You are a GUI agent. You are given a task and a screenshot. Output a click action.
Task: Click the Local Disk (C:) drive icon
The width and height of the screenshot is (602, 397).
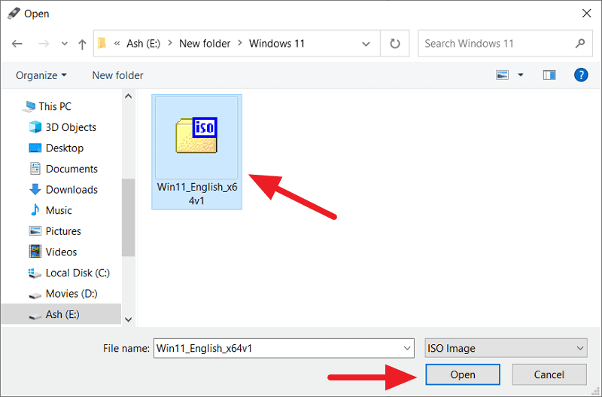click(35, 273)
